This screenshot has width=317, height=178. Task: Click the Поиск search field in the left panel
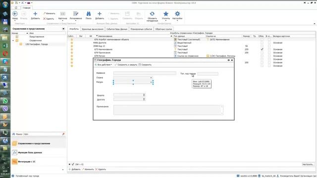pos(43,134)
